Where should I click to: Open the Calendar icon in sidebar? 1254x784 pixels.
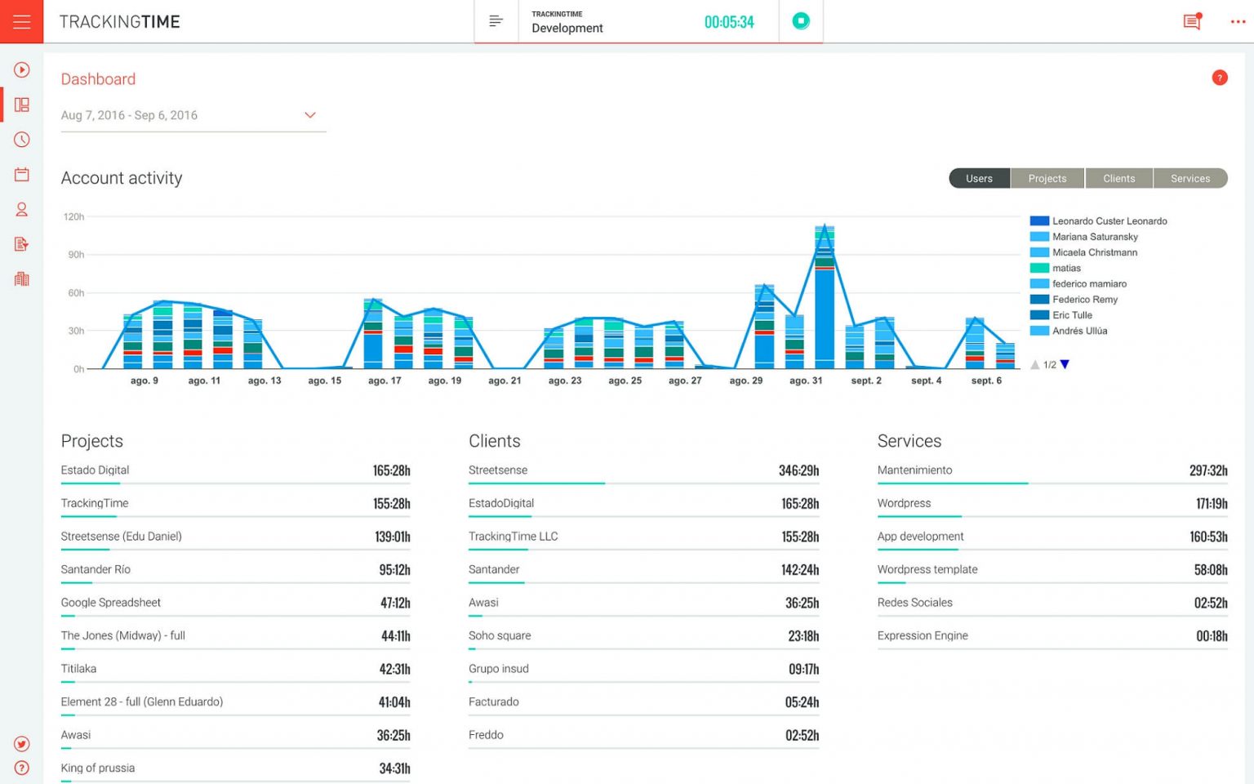tap(21, 174)
